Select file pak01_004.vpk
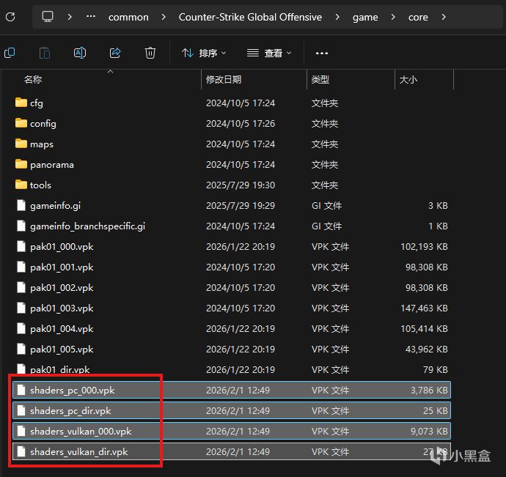 click(62, 329)
